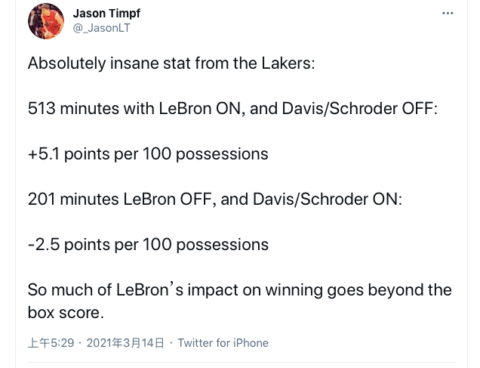Open the tweet's three-dot more options menu

tap(448, 13)
